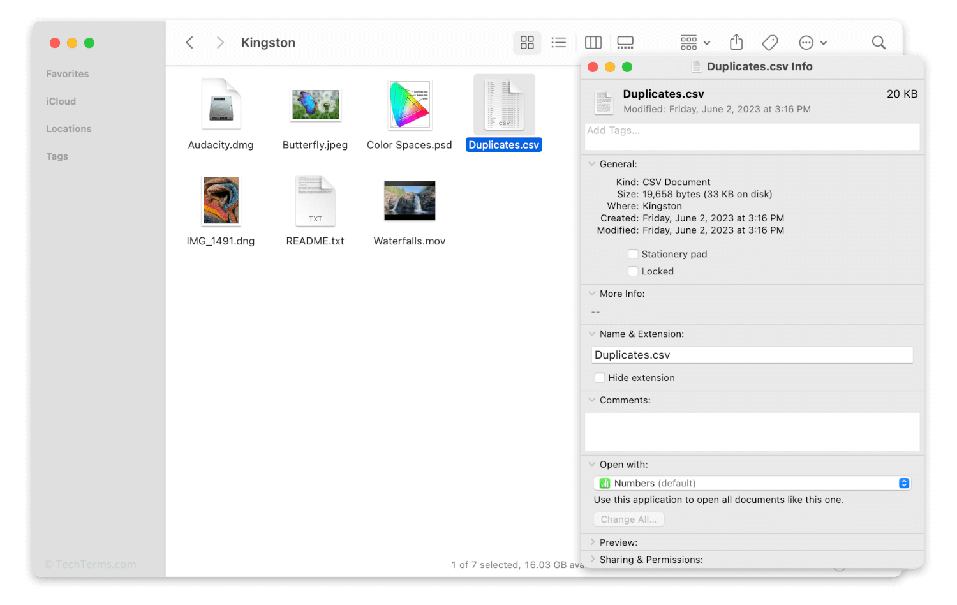Image resolution: width=957 pixels, height=605 pixels.
Task: Click the Audacity.dmg file name
Action: (221, 145)
